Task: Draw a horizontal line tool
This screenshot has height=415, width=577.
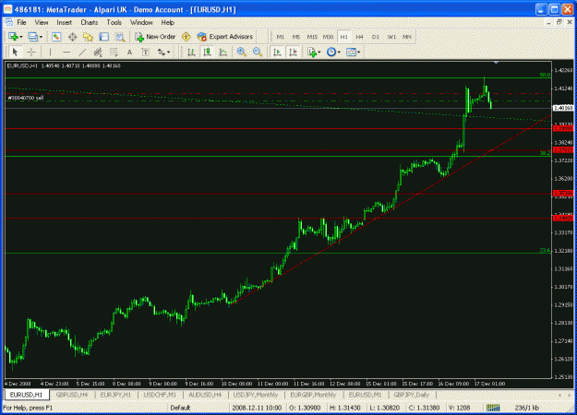Action: pos(66,52)
